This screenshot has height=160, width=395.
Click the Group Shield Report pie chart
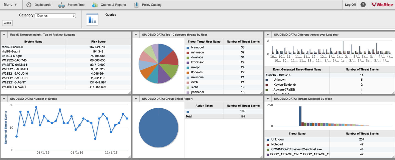coord(158,127)
